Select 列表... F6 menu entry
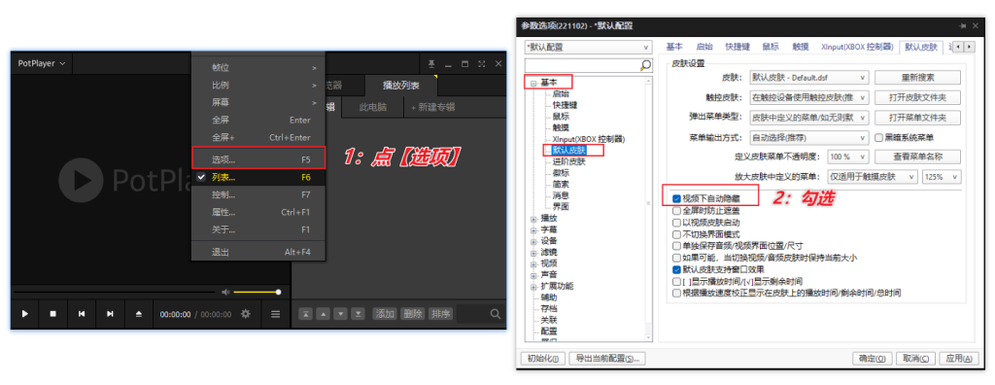The width and height of the screenshot is (995, 385). pos(258,177)
